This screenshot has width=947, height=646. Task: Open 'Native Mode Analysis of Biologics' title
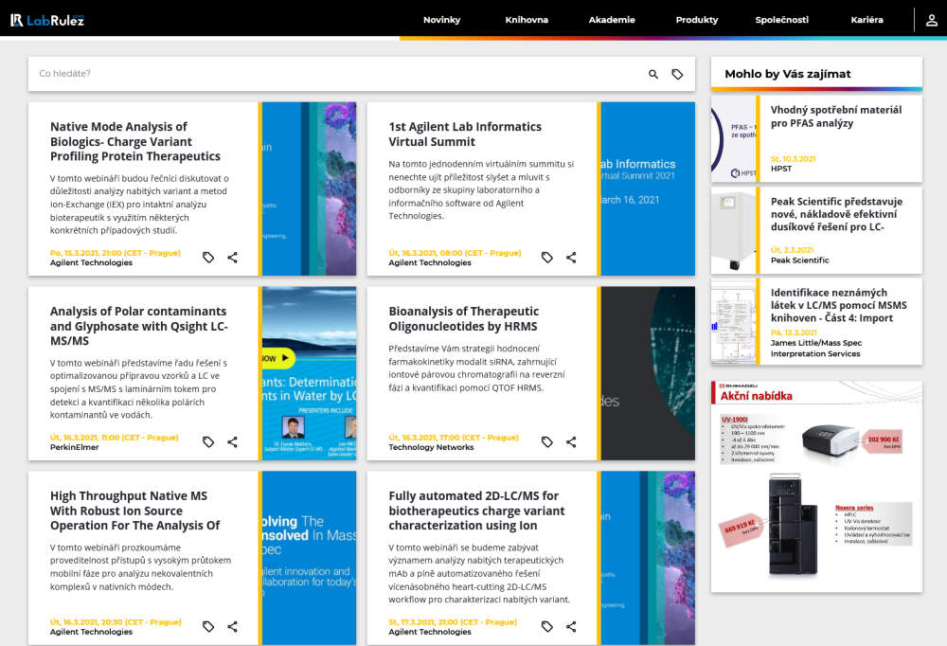click(x=135, y=141)
